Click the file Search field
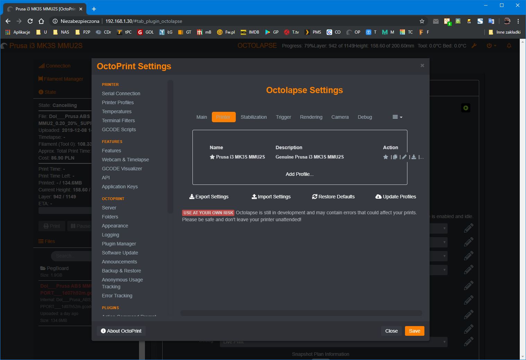526x360 pixels. pos(71,256)
